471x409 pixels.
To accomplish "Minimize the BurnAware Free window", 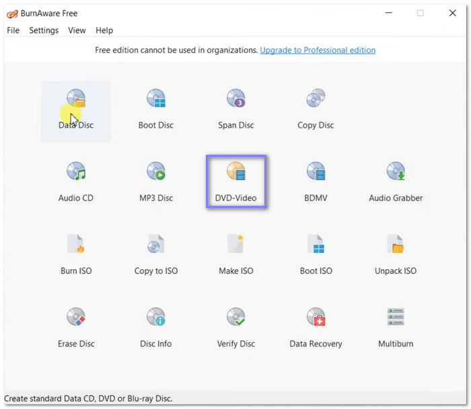I will [389, 13].
